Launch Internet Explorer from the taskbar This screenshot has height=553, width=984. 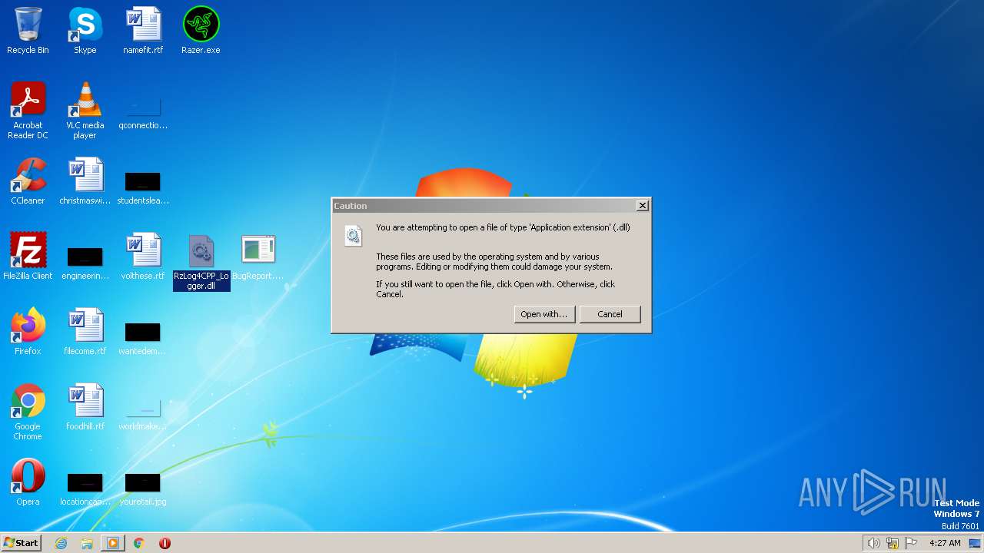pos(61,543)
